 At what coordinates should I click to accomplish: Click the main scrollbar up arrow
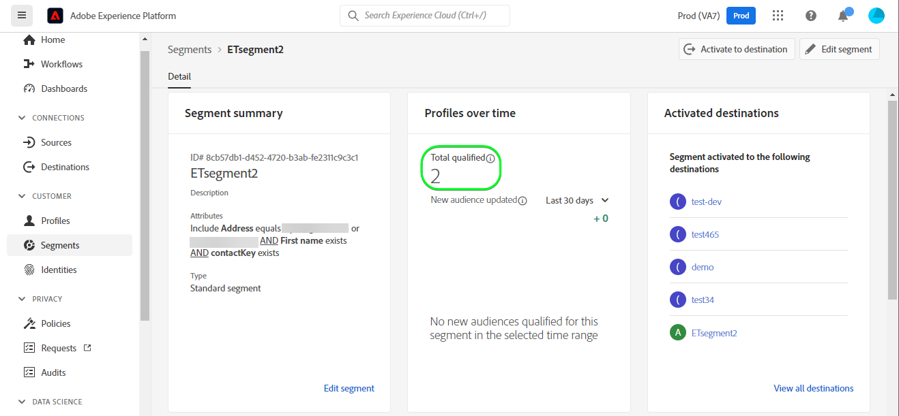(x=892, y=95)
